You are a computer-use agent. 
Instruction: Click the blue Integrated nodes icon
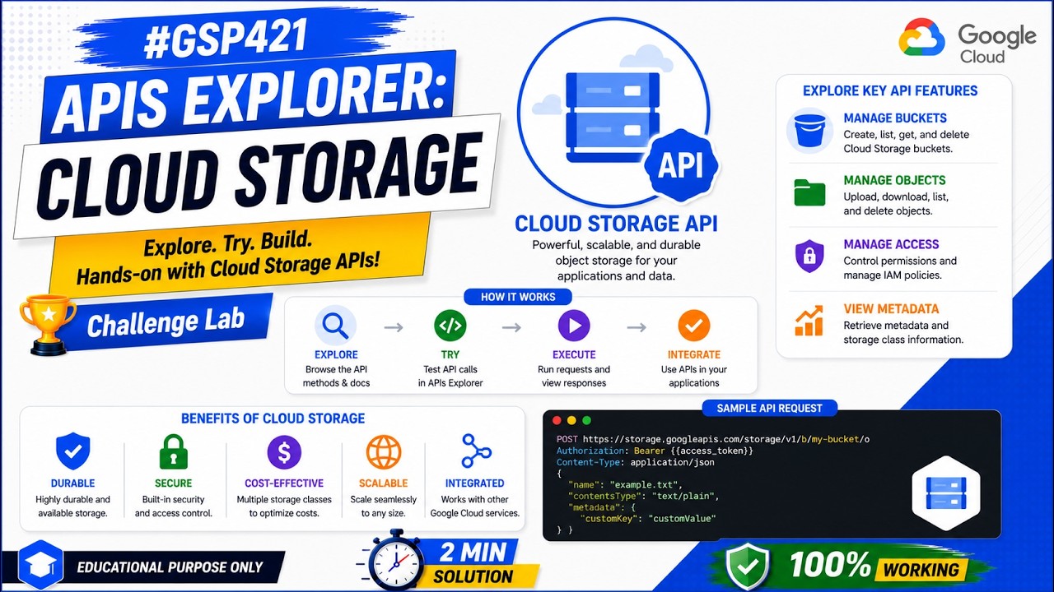click(x=475, y=451)
